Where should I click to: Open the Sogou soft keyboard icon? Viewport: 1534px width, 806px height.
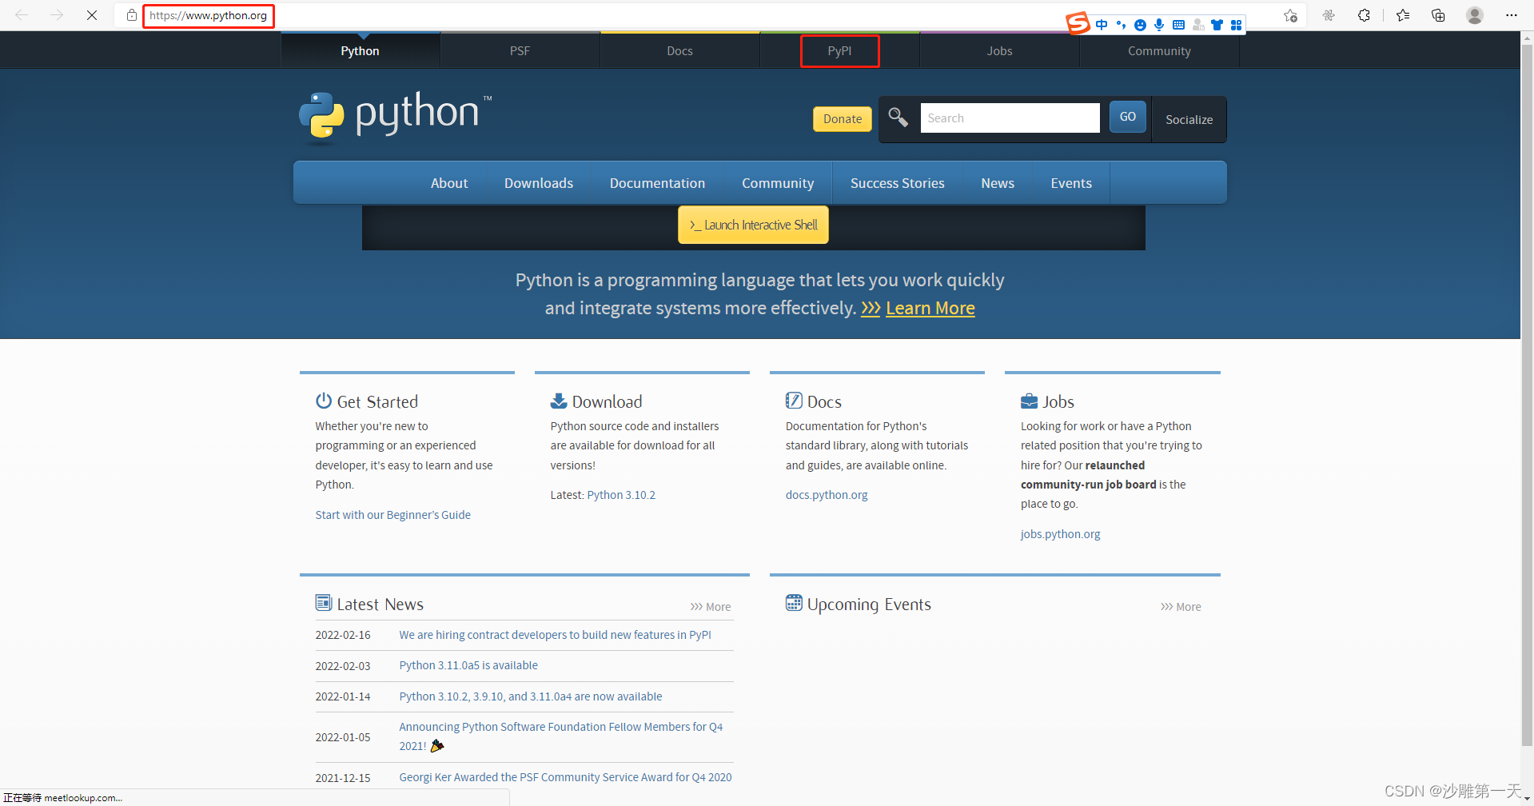point(1178,25)
